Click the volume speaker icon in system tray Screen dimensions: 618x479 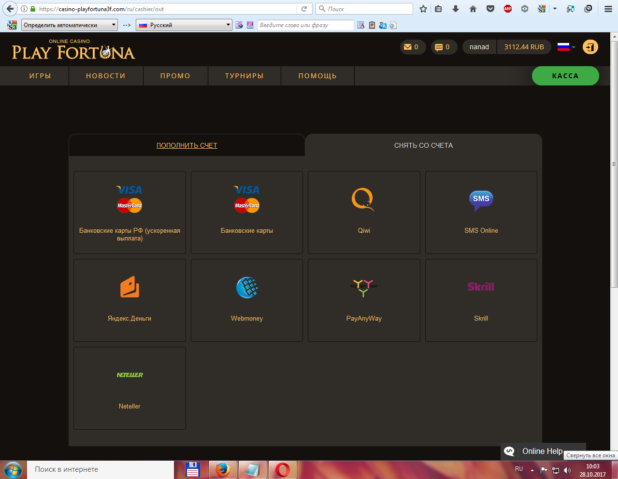pos(567,470)
